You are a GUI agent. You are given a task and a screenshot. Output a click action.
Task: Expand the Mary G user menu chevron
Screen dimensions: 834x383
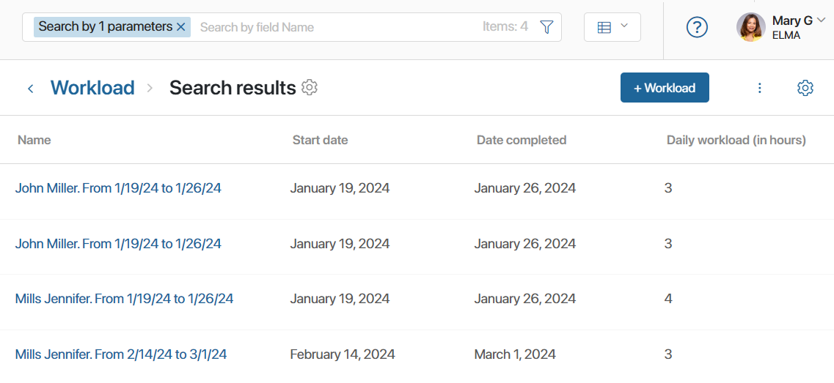[821, 21]
